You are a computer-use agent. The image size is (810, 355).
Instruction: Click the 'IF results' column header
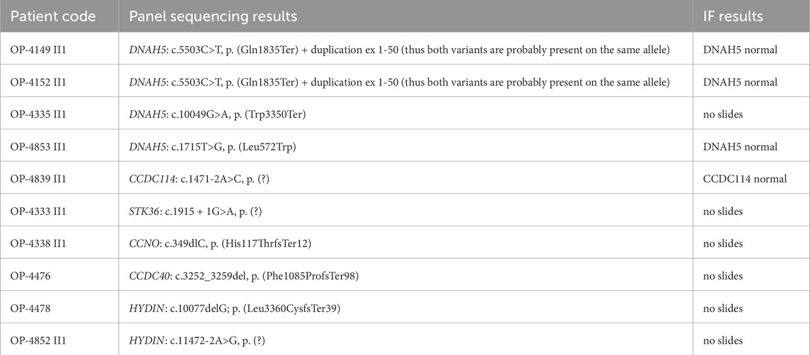click(x=734, y=16)
